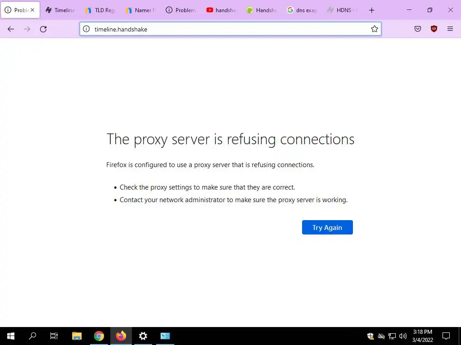Open a new tab with plus button
Image resolution: width=461 pixels, height=345 pixels.
[371, 10]
